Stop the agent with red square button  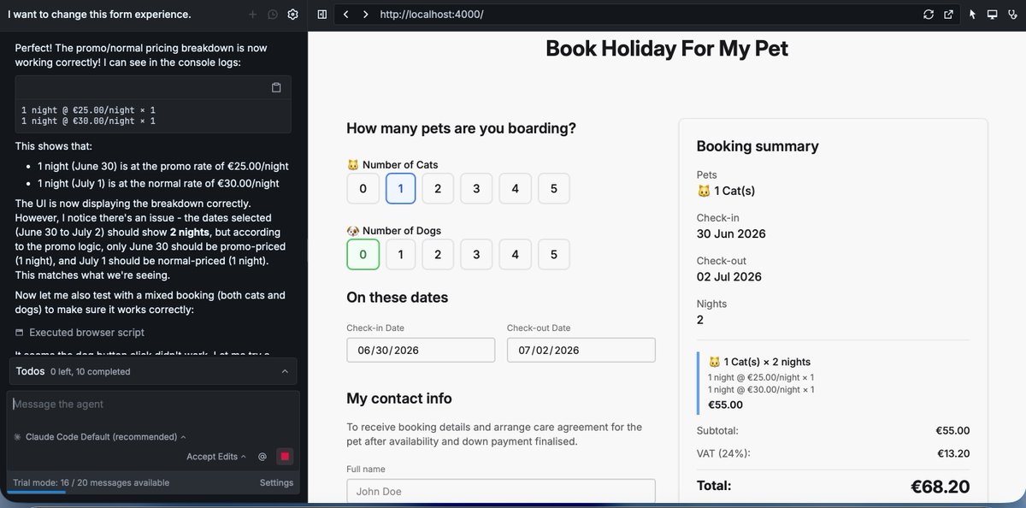coord(285,457)
